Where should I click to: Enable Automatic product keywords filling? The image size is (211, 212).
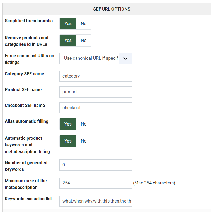(x=68, y=141)
